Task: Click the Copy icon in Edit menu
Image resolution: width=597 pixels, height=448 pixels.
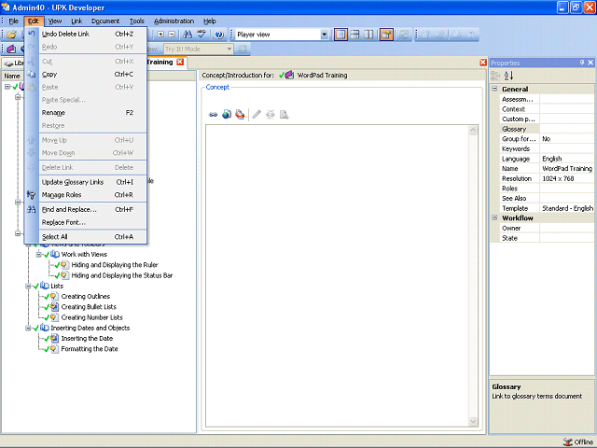Action: (x=31, y=75)
